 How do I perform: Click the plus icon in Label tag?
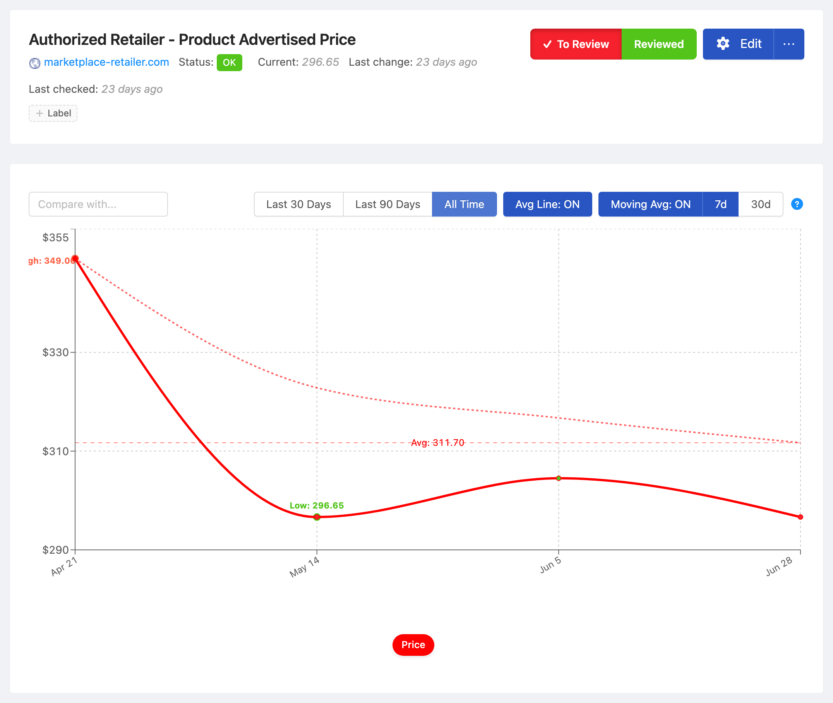[x=39, y=113]
